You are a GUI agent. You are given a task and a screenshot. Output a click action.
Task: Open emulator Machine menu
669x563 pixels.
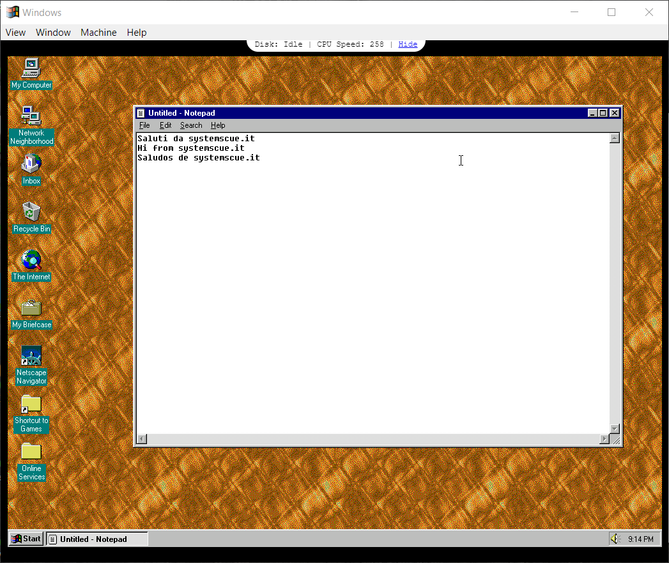(98, 33)
